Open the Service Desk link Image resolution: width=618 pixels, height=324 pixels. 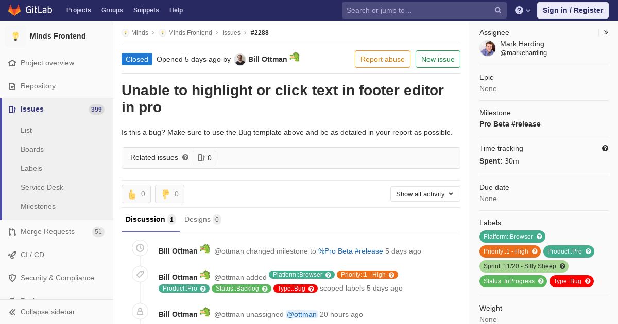(42, 188)
